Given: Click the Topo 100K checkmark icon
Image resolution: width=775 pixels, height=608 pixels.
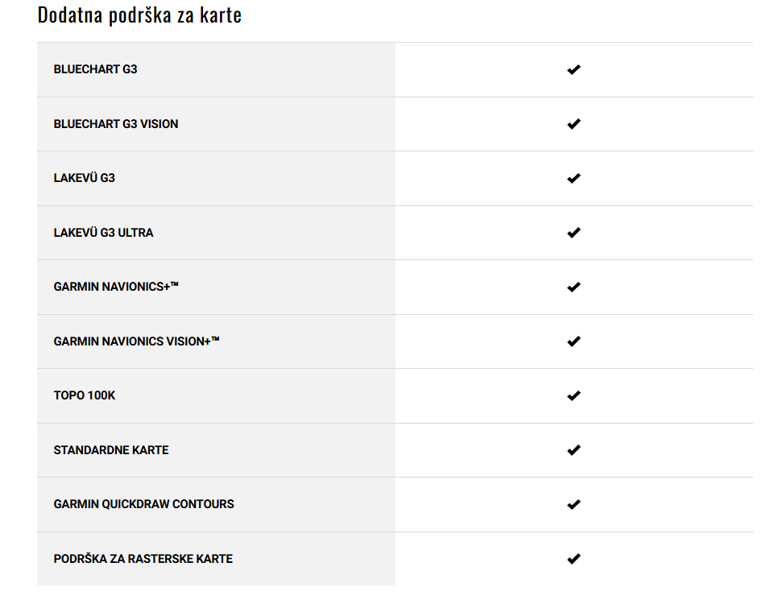Looking at the screenshot, I should [x=574, y=395].
